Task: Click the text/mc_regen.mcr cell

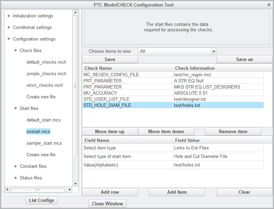Action: 218,75
